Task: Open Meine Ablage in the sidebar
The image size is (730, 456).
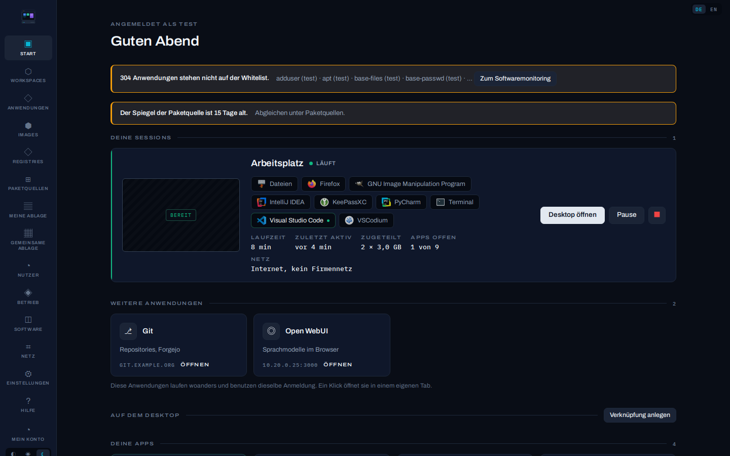Action: 28,210
